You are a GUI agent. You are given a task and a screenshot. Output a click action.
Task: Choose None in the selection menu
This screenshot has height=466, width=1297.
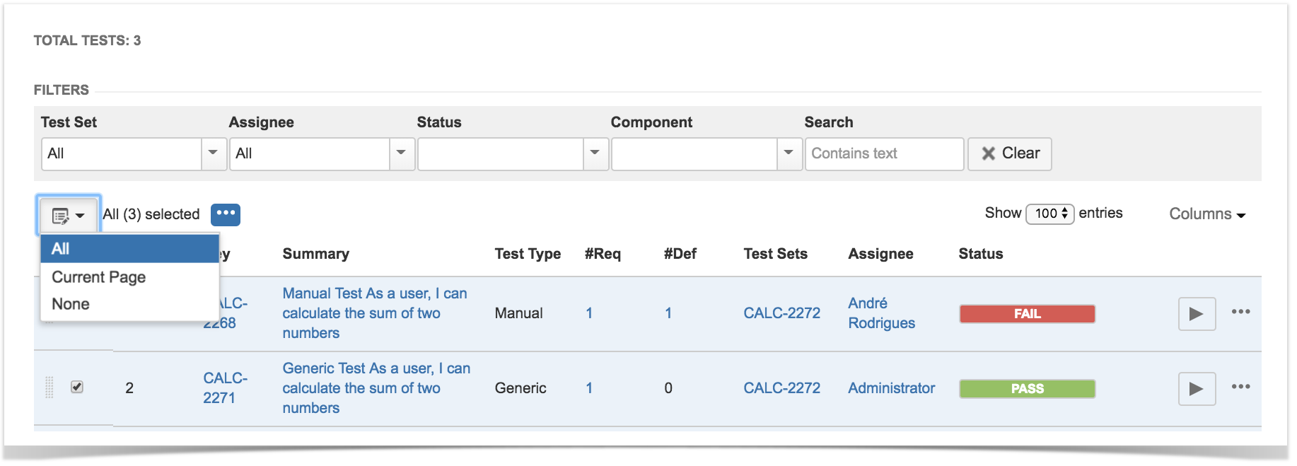point(130,304)
